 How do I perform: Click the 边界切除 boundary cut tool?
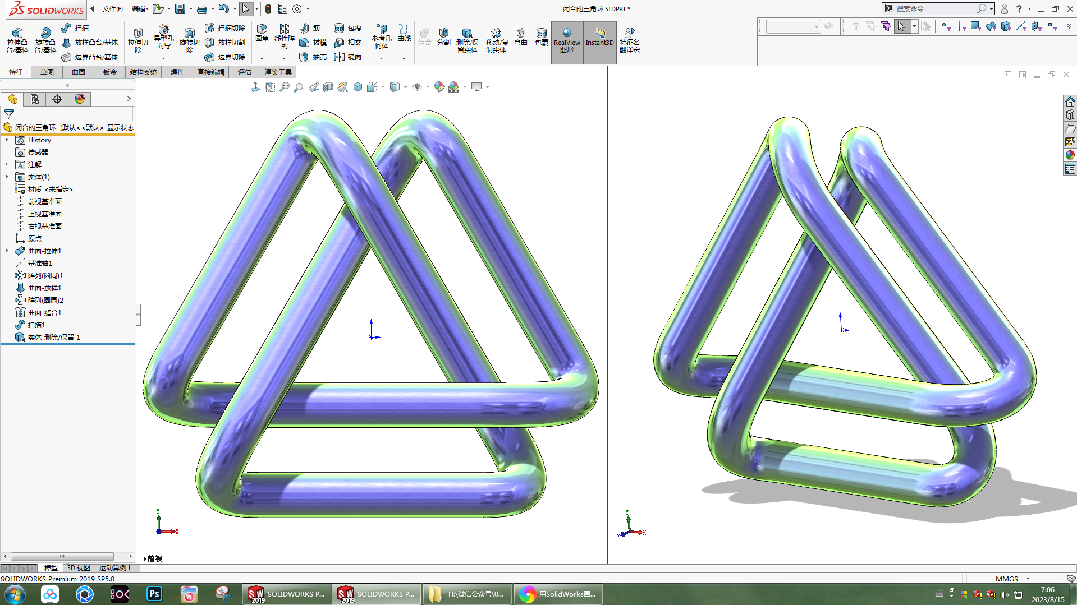pyautogui.click(x=225, y=57)
